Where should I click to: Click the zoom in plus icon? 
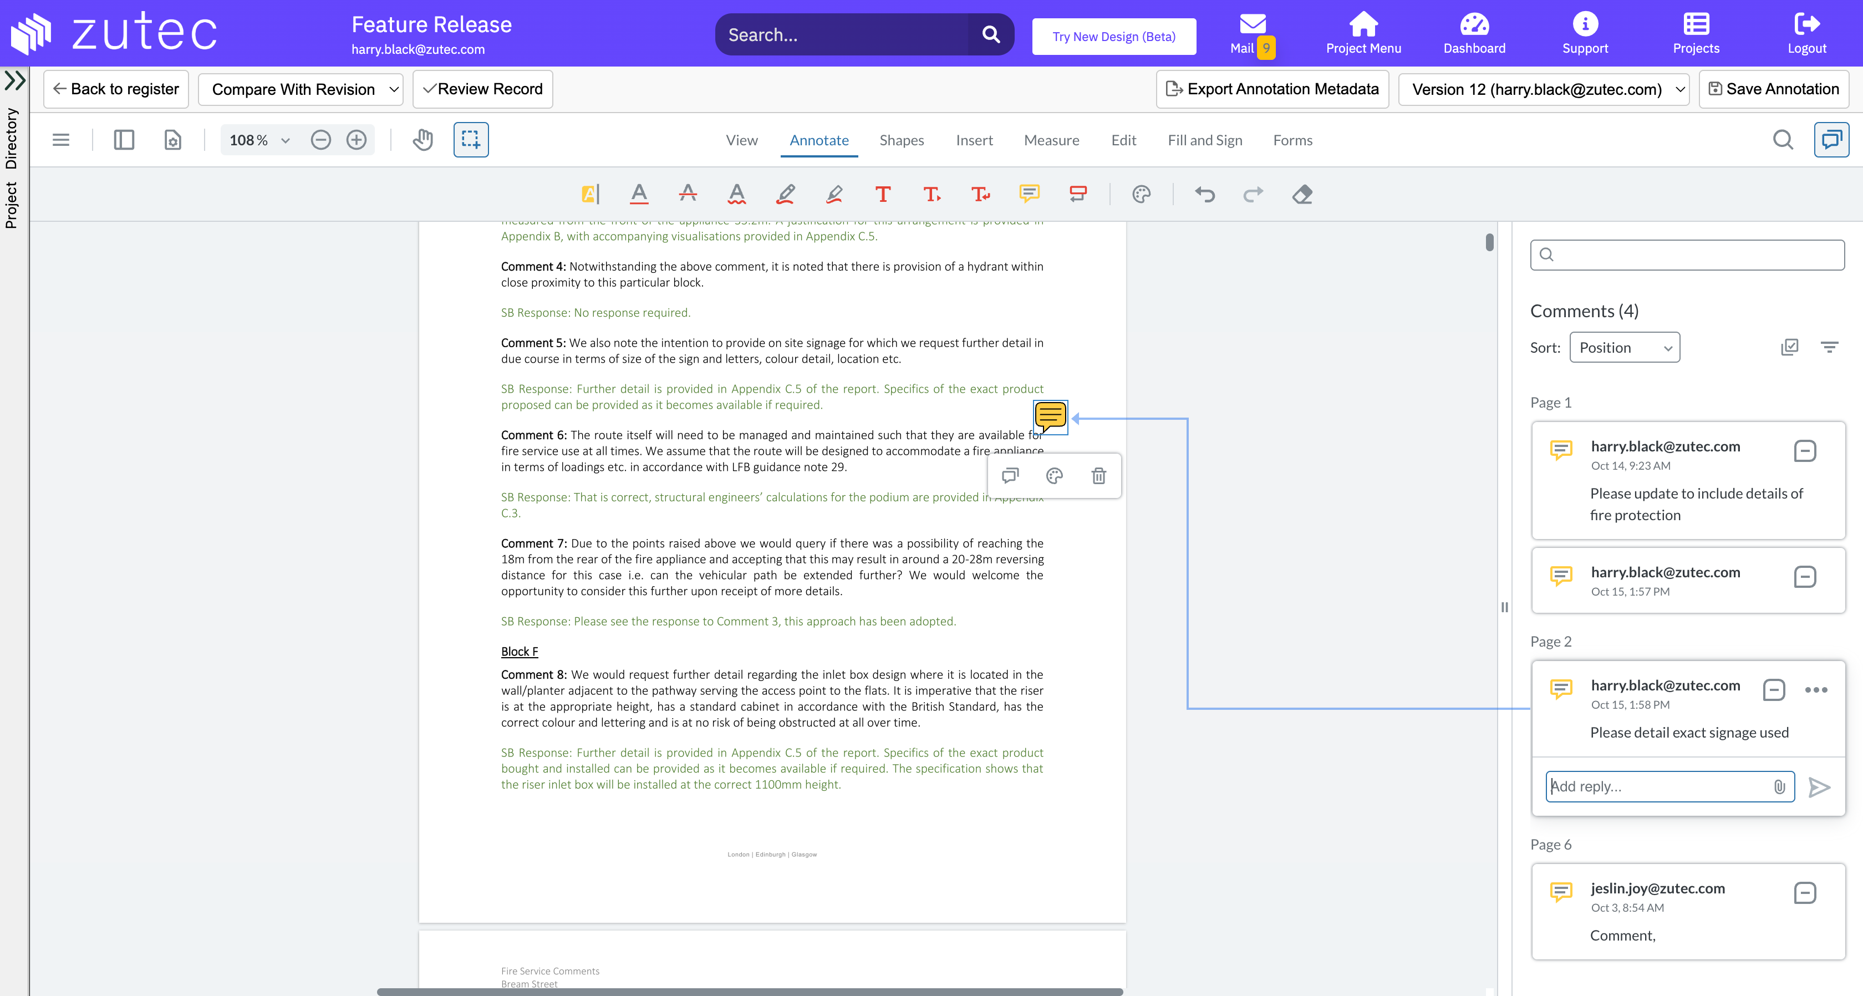(357, 140)
